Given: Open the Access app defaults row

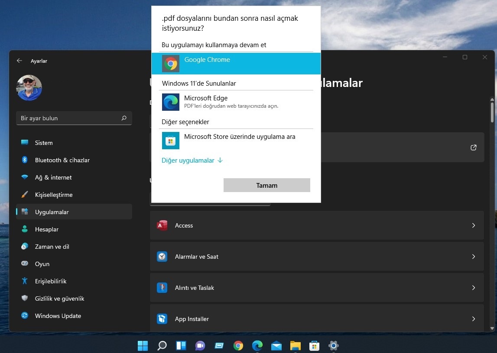Looking at the screenshot, I should coord(317,225).
